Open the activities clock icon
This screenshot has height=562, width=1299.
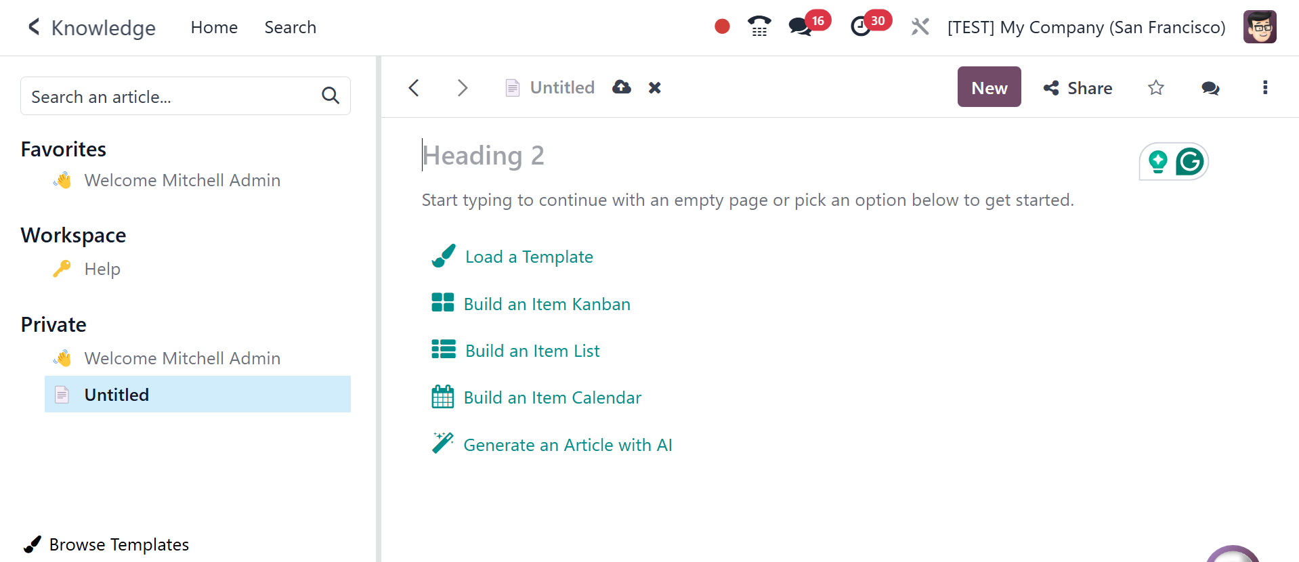861,27
